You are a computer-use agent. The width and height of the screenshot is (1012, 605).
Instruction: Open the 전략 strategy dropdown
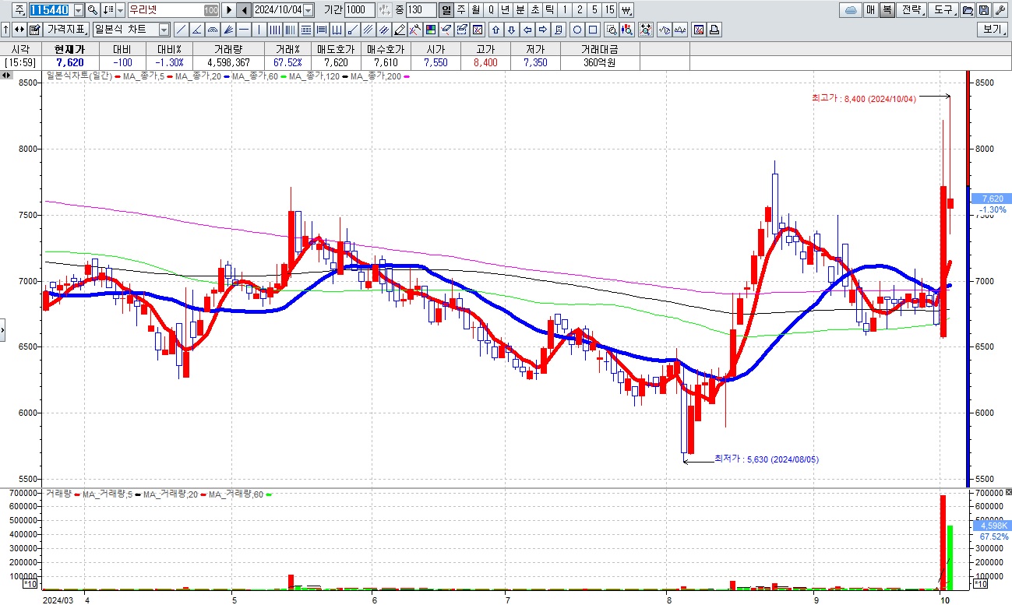[x=912, y=10]
